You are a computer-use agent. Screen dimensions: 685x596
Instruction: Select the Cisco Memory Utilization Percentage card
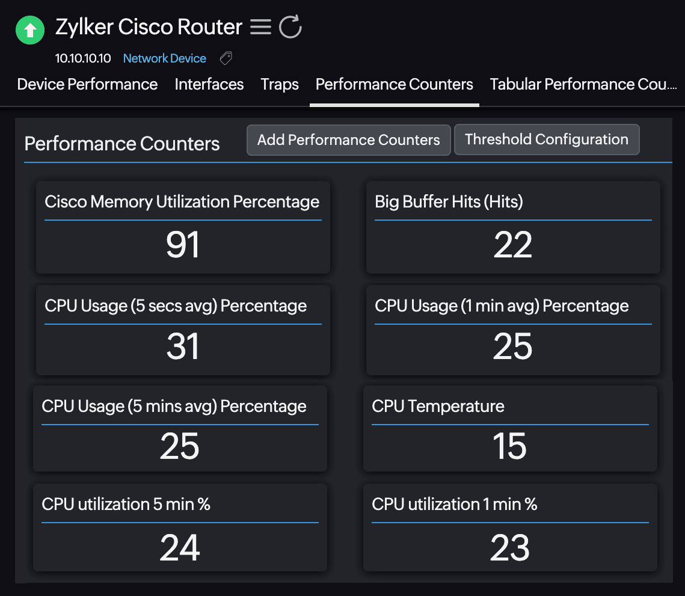[182, 227]
